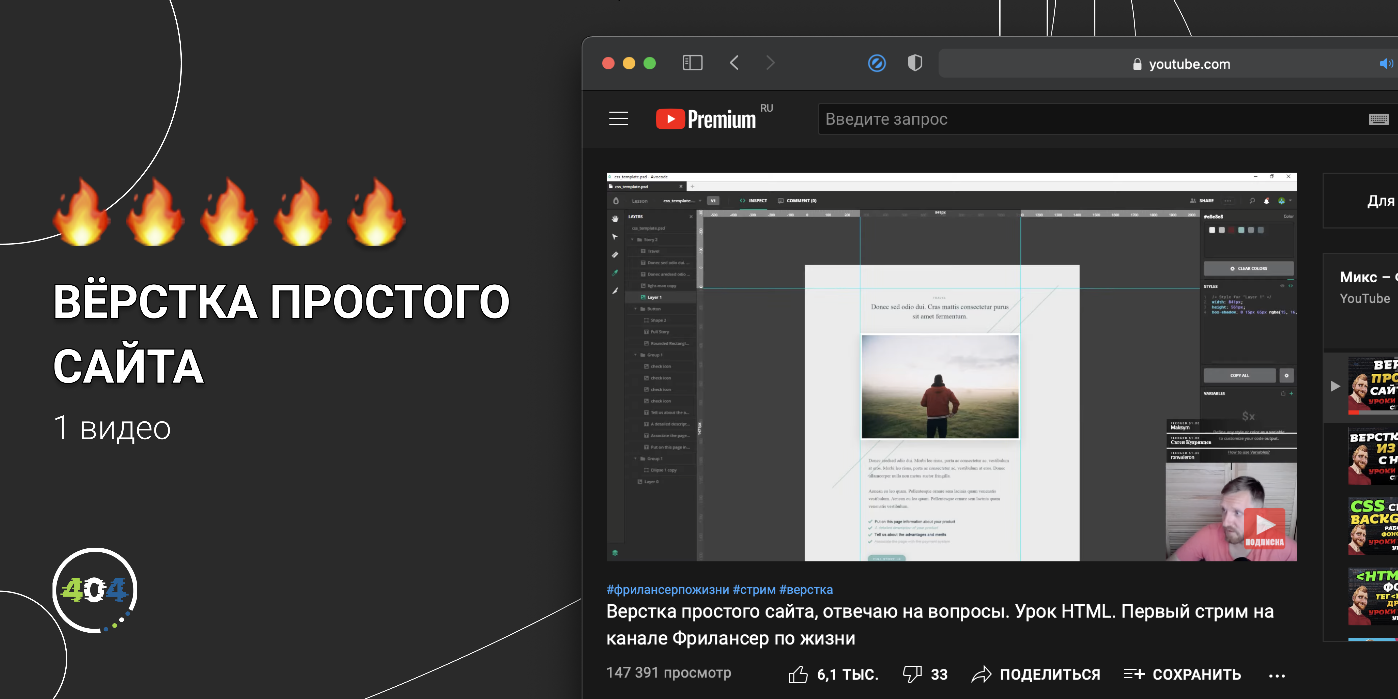Add a variable with green plus
This screenshot has width=1398, height=699.
pyautogui.click(x=1291, y=393)
